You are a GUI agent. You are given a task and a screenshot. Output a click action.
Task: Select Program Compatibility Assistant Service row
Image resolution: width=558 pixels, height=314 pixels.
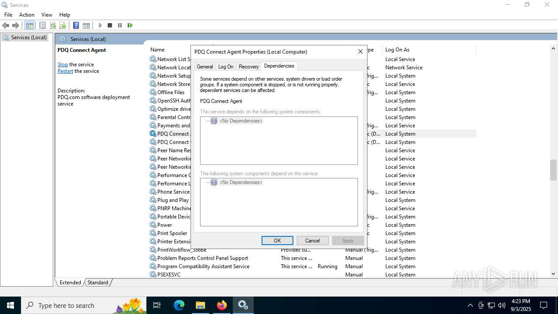point(203,266)
